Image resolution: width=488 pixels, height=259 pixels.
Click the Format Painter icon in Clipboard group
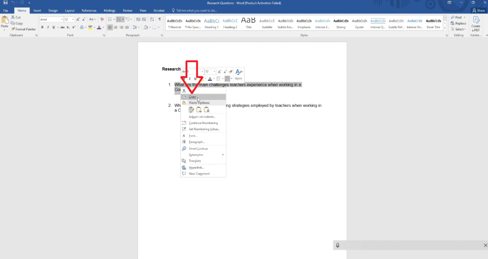[x=12, y=29]
